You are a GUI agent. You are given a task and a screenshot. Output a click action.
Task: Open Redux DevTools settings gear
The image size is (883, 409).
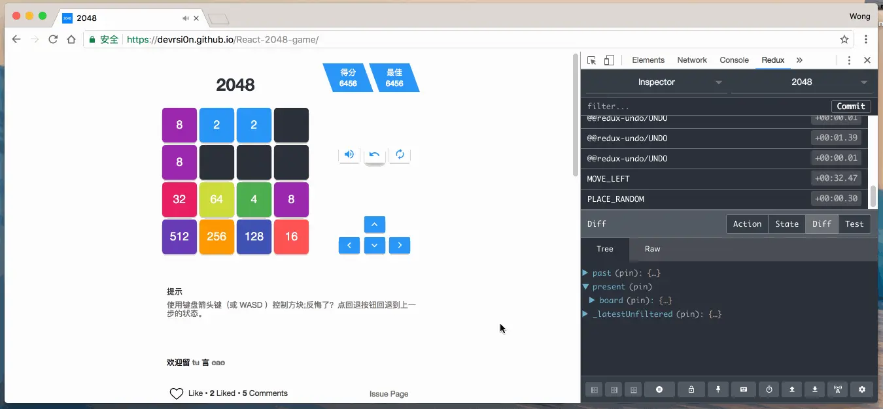coord(861,389)
